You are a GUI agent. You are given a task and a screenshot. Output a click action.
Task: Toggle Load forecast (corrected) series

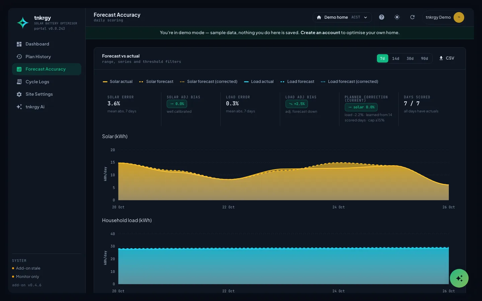349,82
